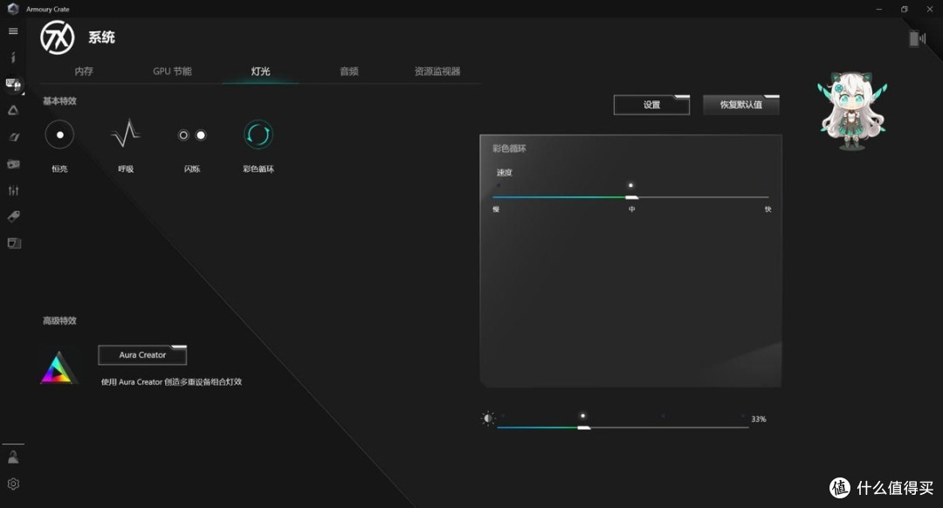This screenshot has width=943, height=508.
Task: Click the 彩色循环 panel title
Action: [509, 148]
